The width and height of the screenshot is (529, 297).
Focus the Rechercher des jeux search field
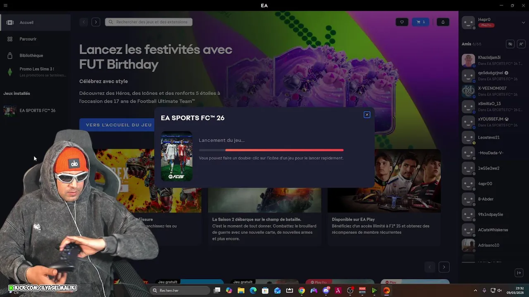click(x=149, y=22)
